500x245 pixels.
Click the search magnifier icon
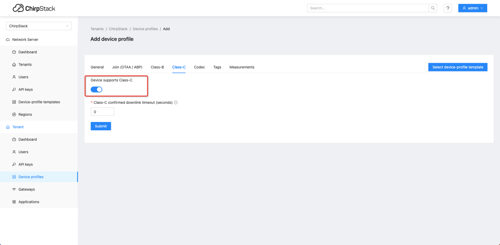[433, 8]
